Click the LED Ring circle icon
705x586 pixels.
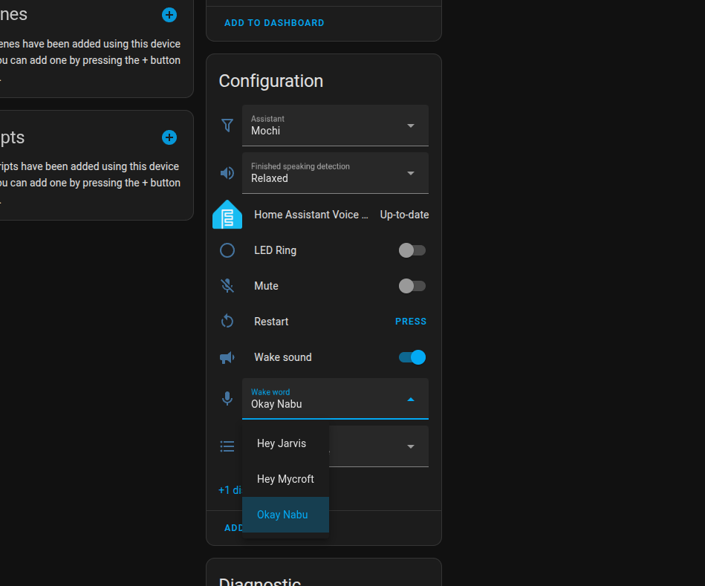coord(227,250)
